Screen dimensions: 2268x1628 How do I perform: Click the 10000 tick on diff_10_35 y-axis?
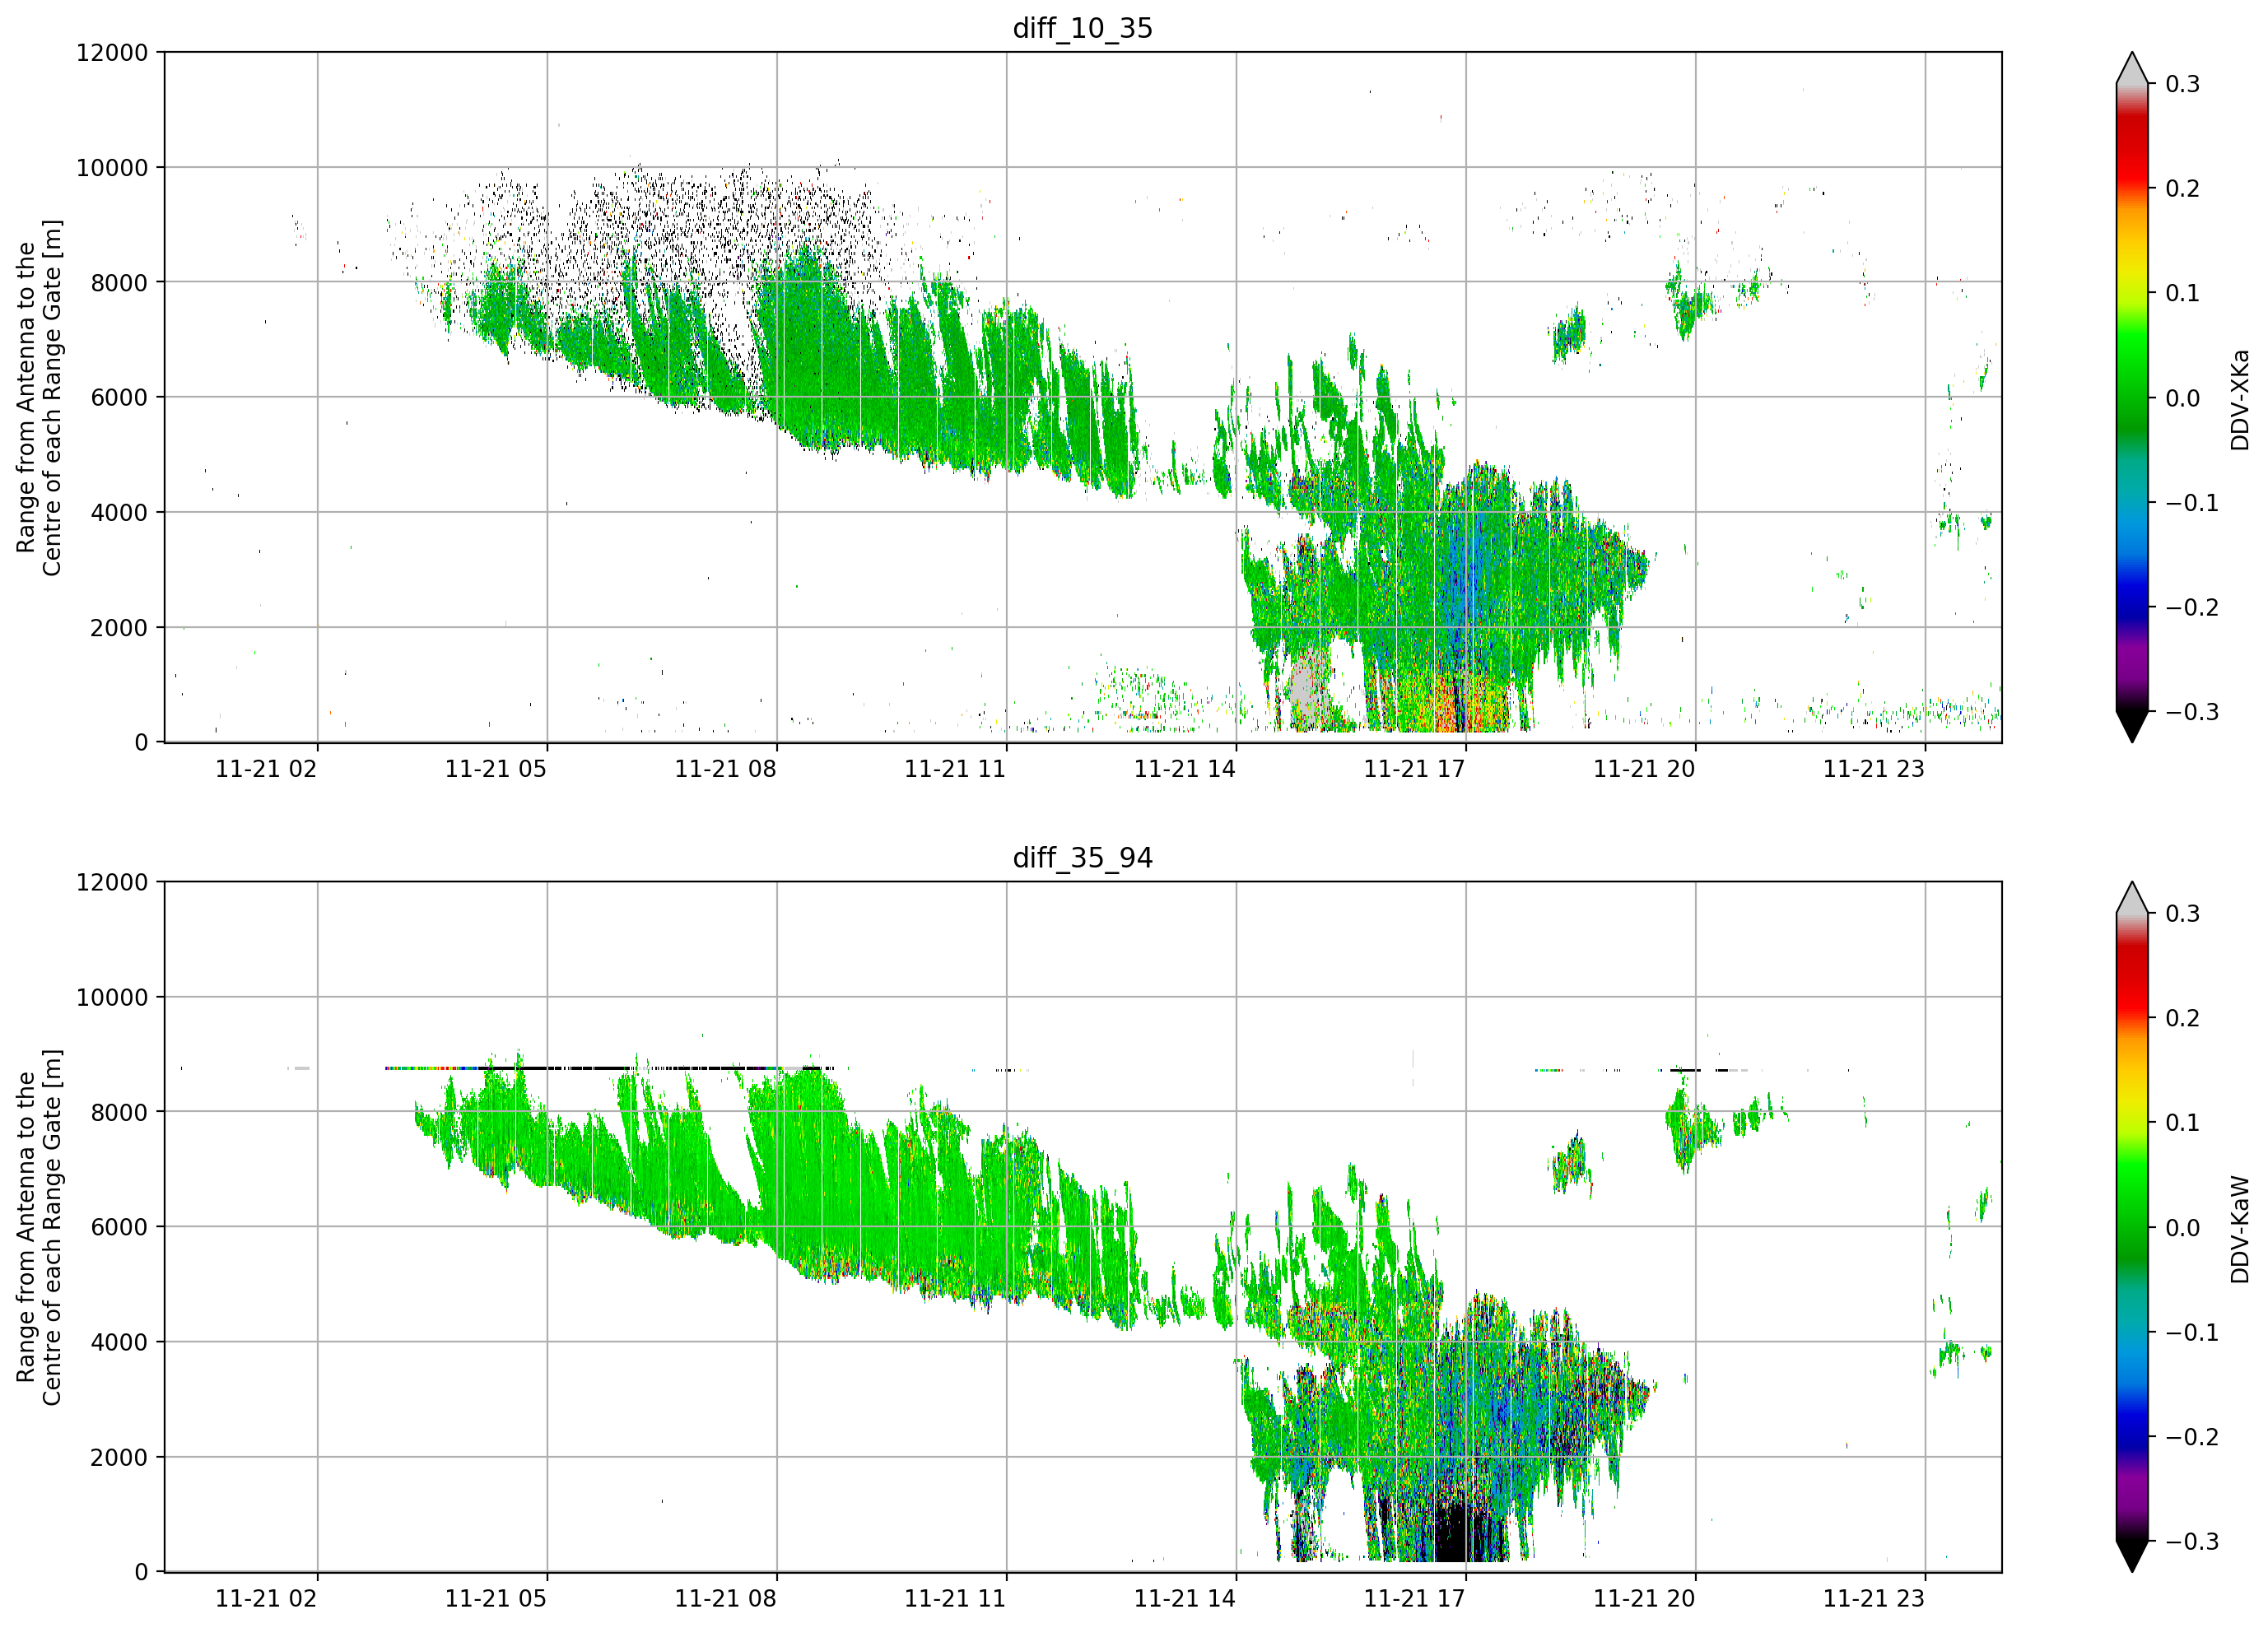pos(112,167)
